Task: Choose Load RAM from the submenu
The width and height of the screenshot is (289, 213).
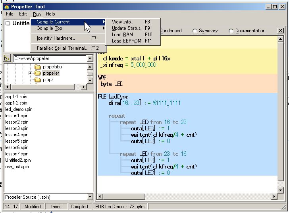Action: [122, 35]
